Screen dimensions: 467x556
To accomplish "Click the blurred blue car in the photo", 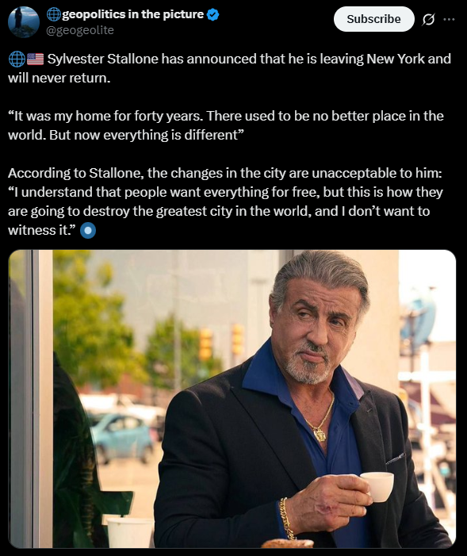I will pyautogui.click(x=121, y=438).
